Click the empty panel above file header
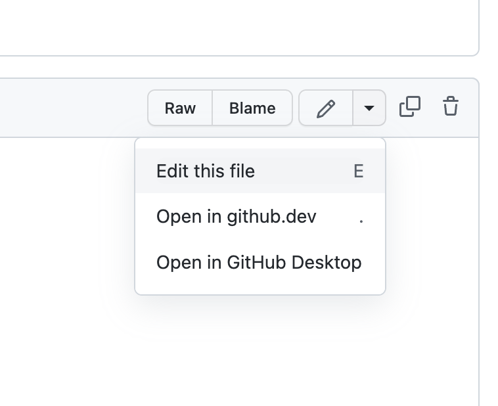 238,27
